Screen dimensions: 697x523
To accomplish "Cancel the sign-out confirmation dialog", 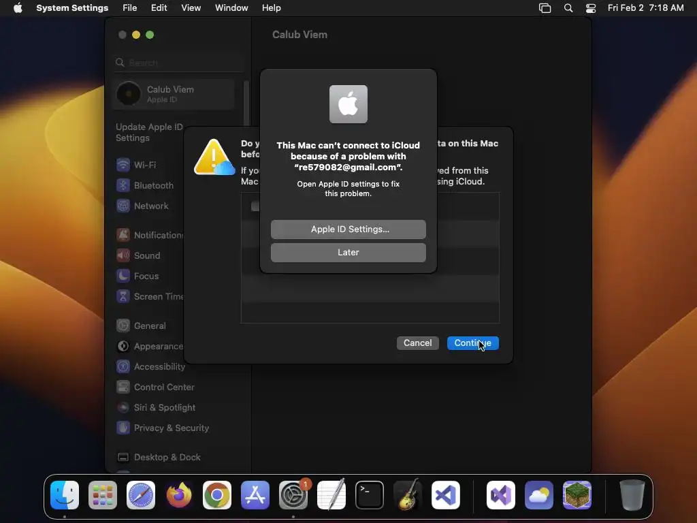I will coord(417,343).
